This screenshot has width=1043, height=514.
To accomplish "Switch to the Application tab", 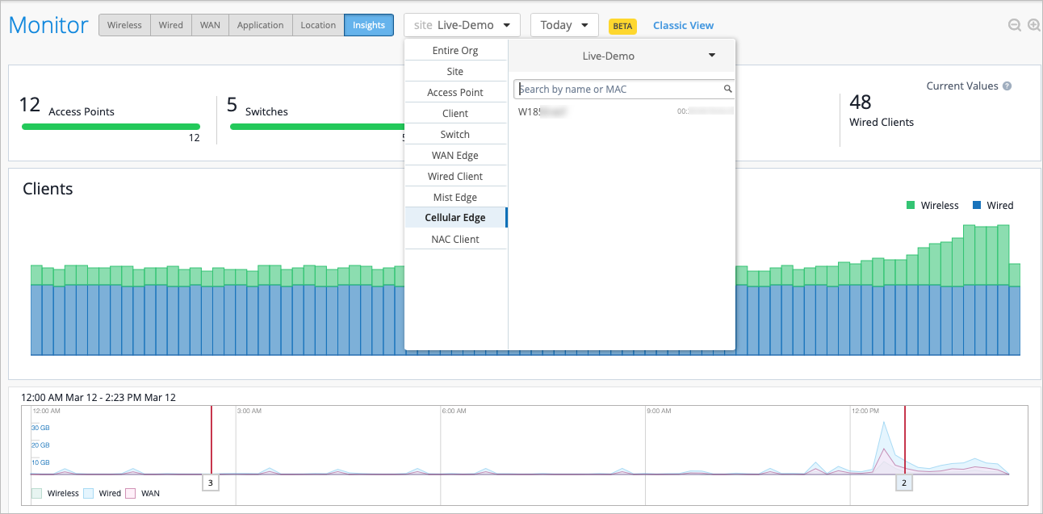I will pyautogui.click(x=260, y=25).
